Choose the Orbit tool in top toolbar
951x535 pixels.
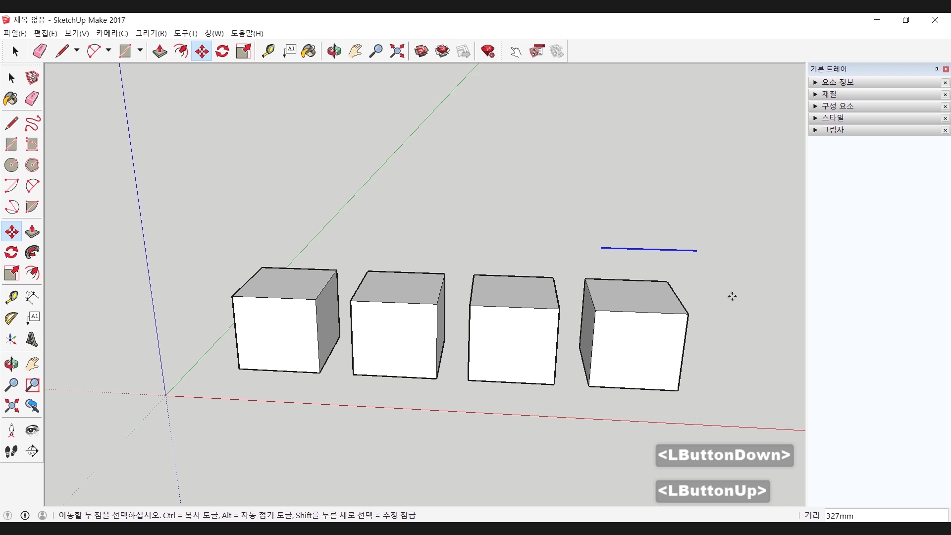pyautogui.click(x=334, y=51)
